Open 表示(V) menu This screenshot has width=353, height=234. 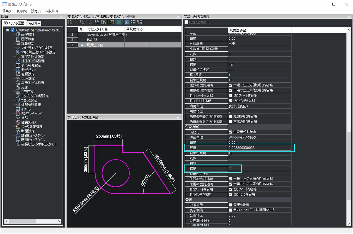(22, 11)
